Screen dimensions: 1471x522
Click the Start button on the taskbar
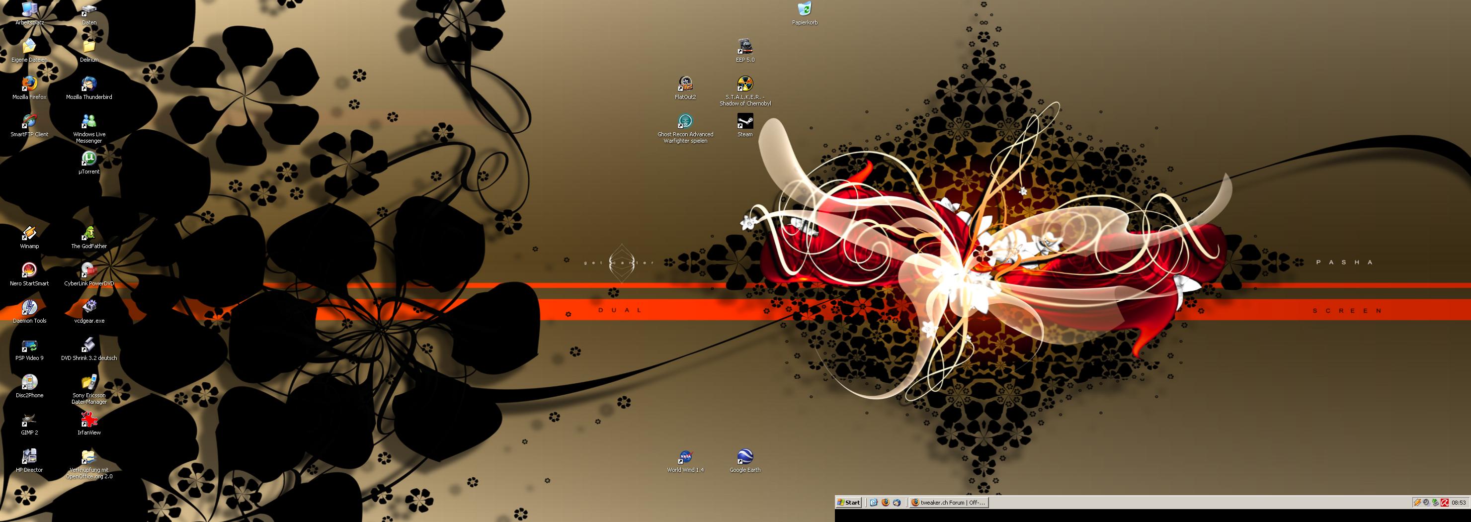[849, 503]
